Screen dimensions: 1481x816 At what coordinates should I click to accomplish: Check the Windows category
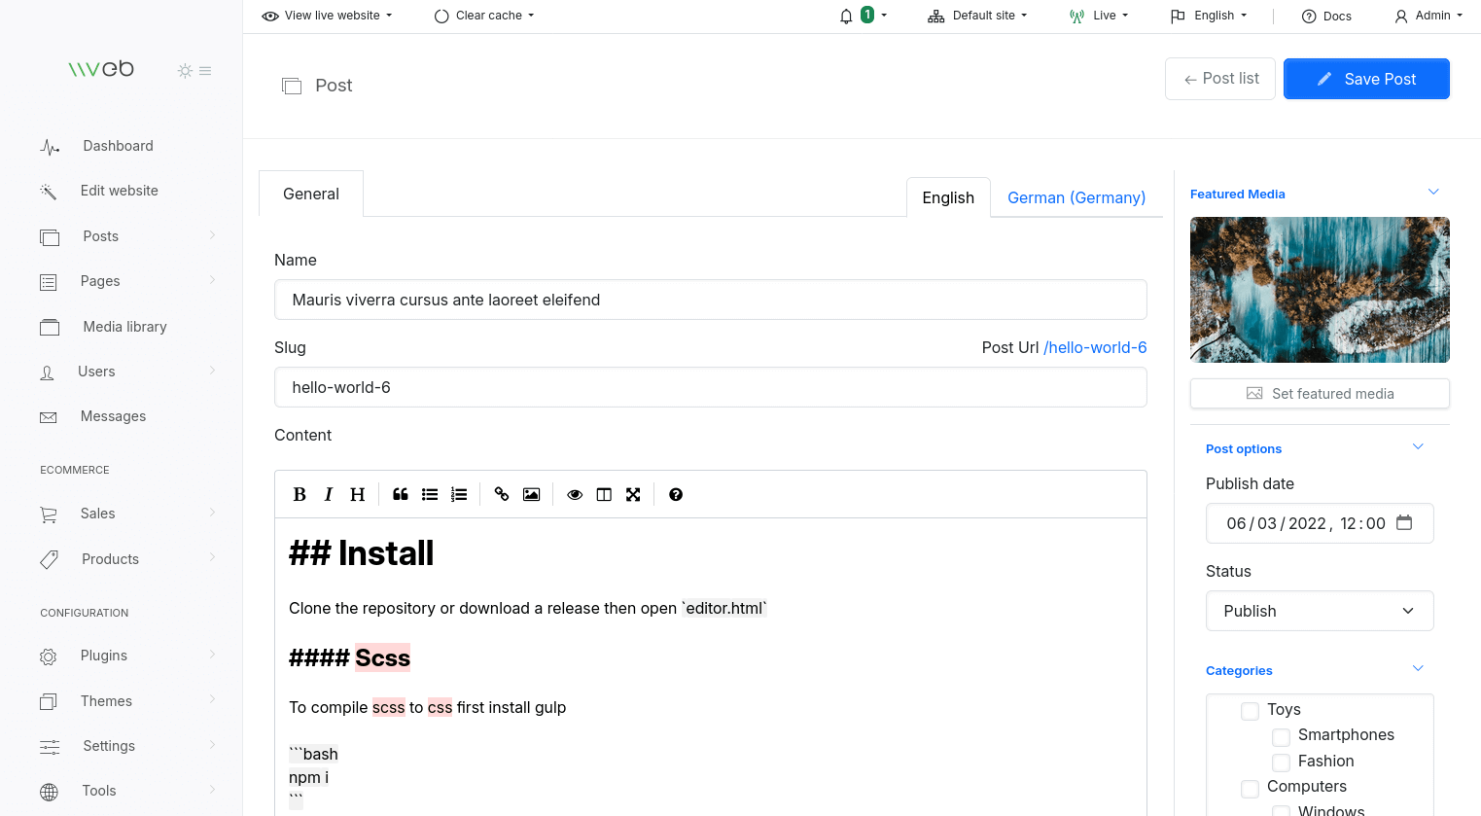(1282, 811)
